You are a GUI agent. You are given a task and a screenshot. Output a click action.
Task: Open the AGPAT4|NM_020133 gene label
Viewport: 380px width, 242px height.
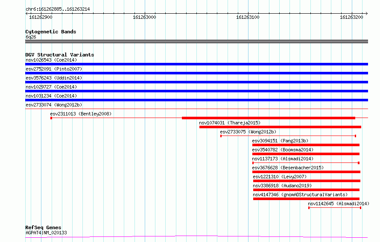[x=46, y=233]
